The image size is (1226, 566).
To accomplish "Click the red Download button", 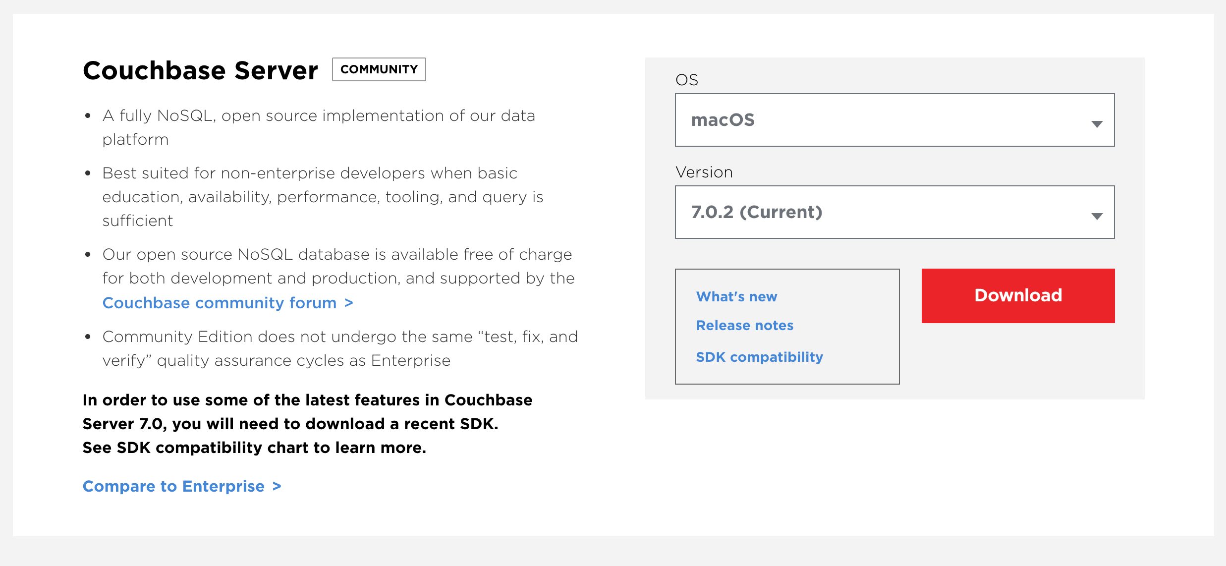I will click(x=1017, y=295).
